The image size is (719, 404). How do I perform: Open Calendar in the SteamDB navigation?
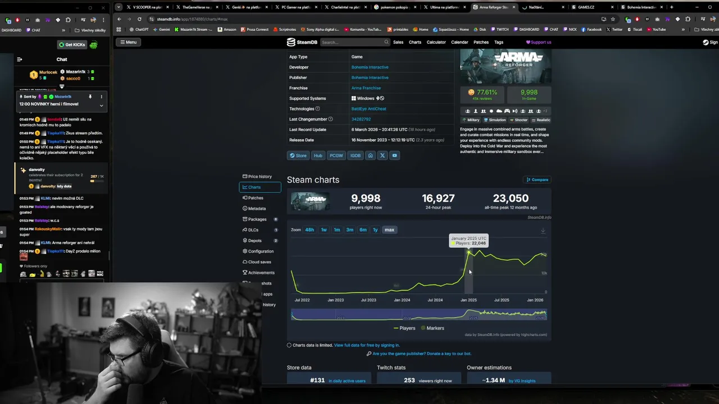pyautogui.click(x=459, y=42)
